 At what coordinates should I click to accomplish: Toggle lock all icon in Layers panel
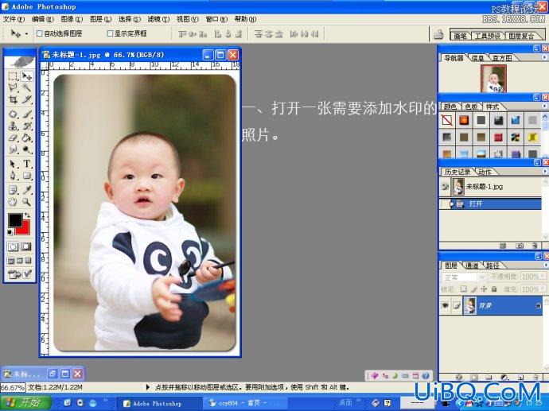tap(494, 289)
